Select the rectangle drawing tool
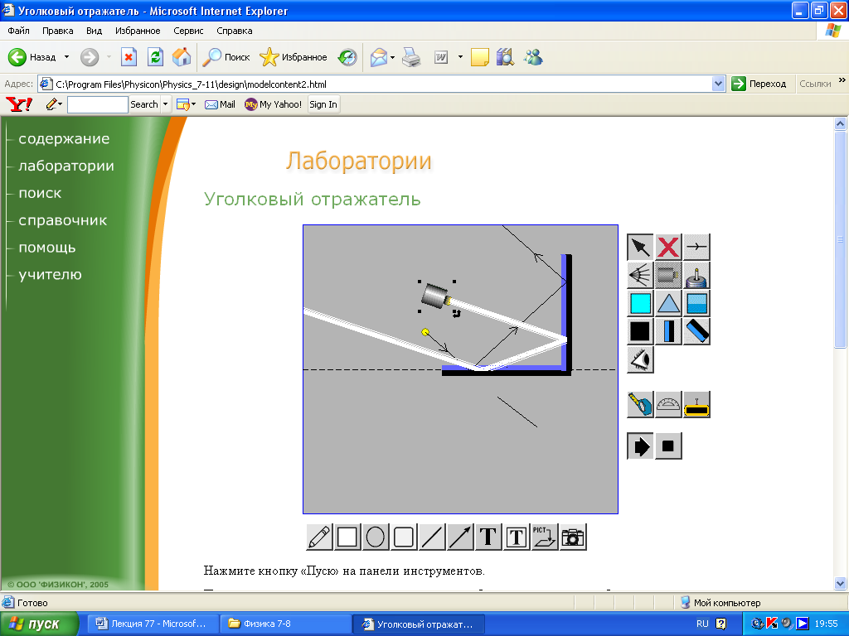 click(x=347, y=537)
